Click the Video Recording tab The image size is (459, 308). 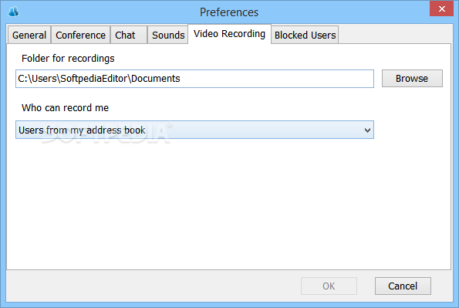pyautogui.click(x=230, y=34)
